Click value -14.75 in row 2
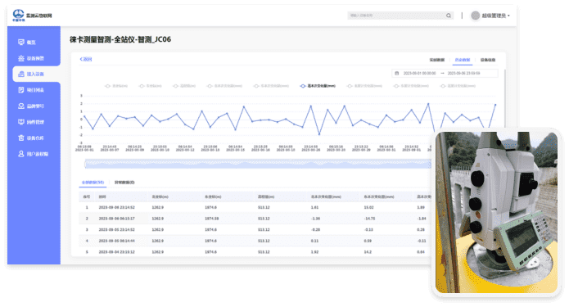 tap(369, 219)
